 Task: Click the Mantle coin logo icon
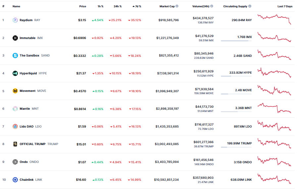tap(15, 109)
